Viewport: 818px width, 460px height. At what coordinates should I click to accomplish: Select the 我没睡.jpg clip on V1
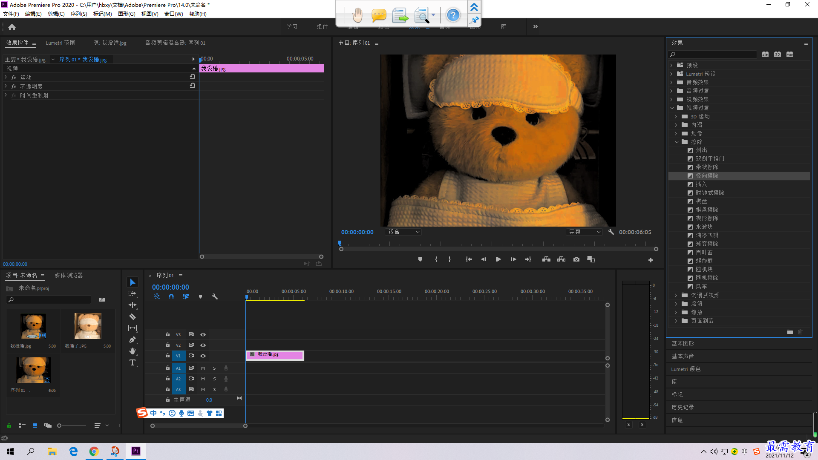point(275,355)
